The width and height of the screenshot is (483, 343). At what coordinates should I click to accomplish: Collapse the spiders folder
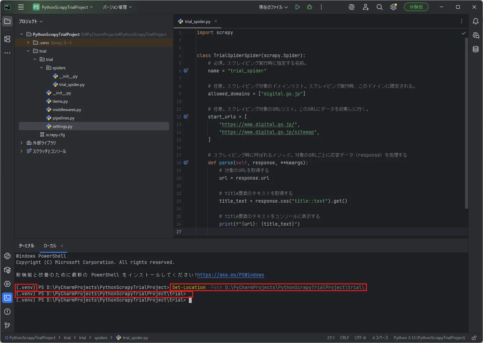41,68
